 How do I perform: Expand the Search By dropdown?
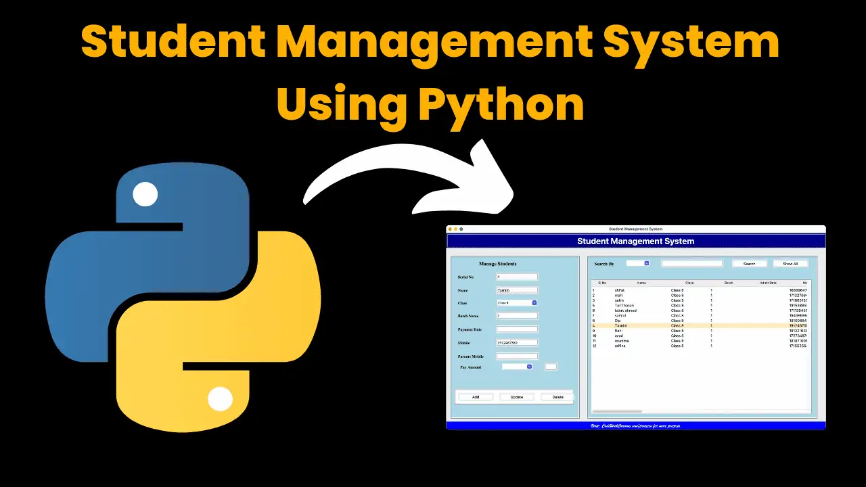(637, 263)
